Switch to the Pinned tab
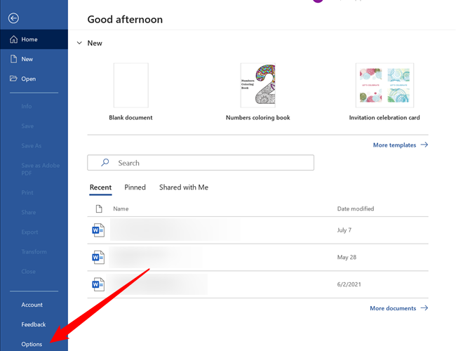This screenshot has height=351, width=456. click(x=135, y=187)
